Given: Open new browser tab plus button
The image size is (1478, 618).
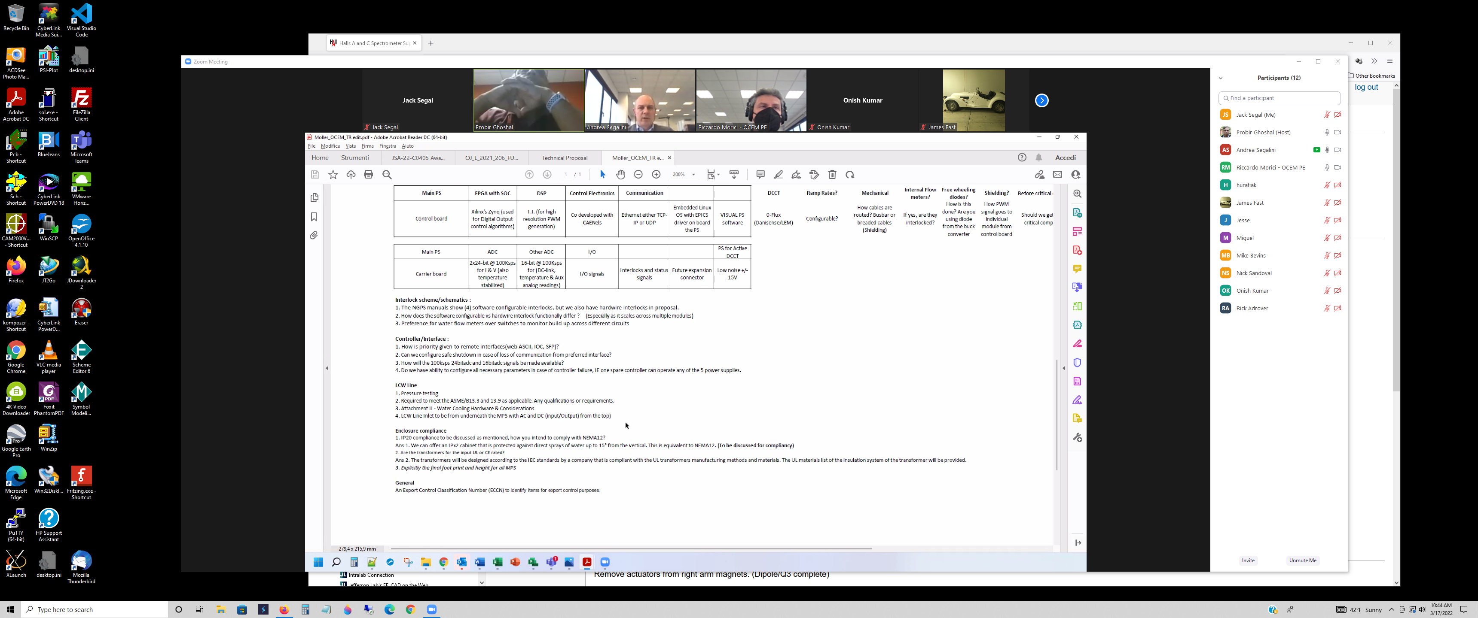Looking at the screenshot, I should (431, 43).
